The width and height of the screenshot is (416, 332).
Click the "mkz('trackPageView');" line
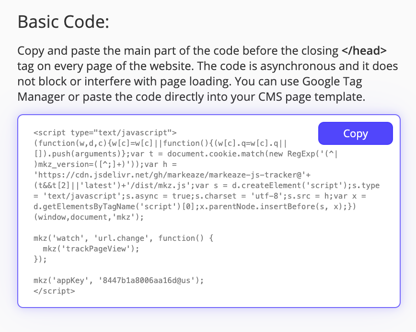pos(91,249)
